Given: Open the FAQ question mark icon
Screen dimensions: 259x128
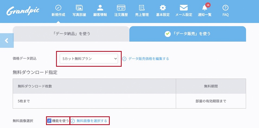Looking at the screenshot, I should coord(225,8).
